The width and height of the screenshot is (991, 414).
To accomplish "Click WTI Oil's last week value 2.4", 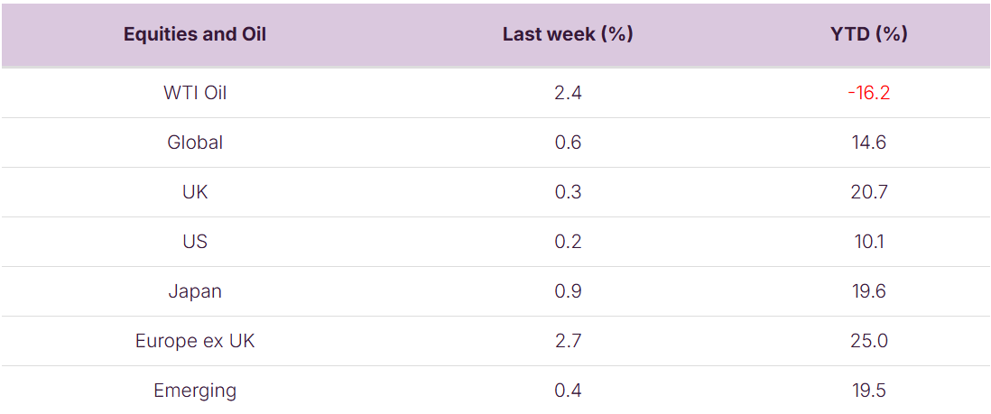I will (568, 93).
